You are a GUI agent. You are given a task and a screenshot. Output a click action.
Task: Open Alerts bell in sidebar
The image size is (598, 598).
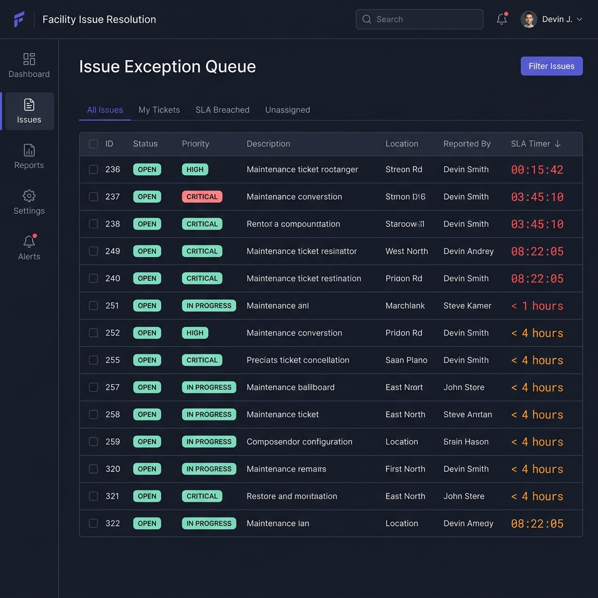tap(29, 241)
